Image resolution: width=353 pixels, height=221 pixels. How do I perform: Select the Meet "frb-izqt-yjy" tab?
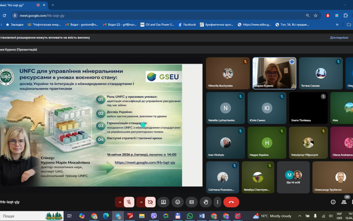click(x=23, y=5)
